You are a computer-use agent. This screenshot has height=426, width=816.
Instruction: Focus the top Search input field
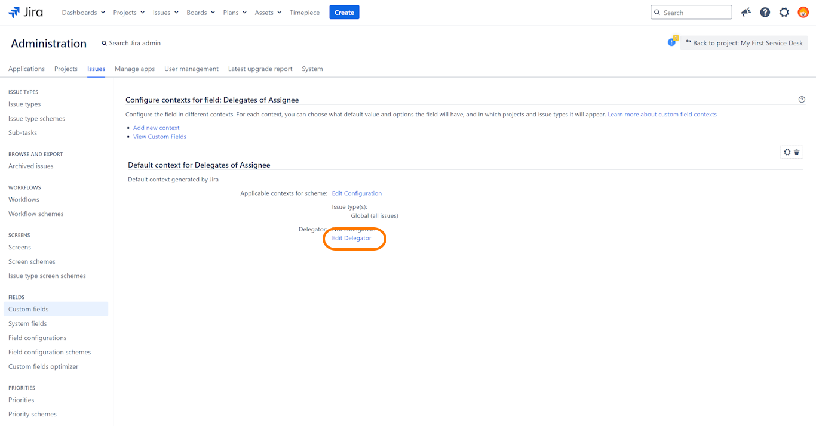point(696,13)
